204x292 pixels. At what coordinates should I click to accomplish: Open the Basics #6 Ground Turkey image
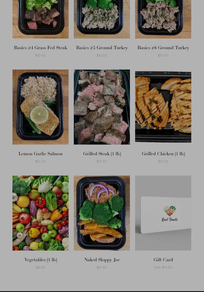[x=163, y=19]
